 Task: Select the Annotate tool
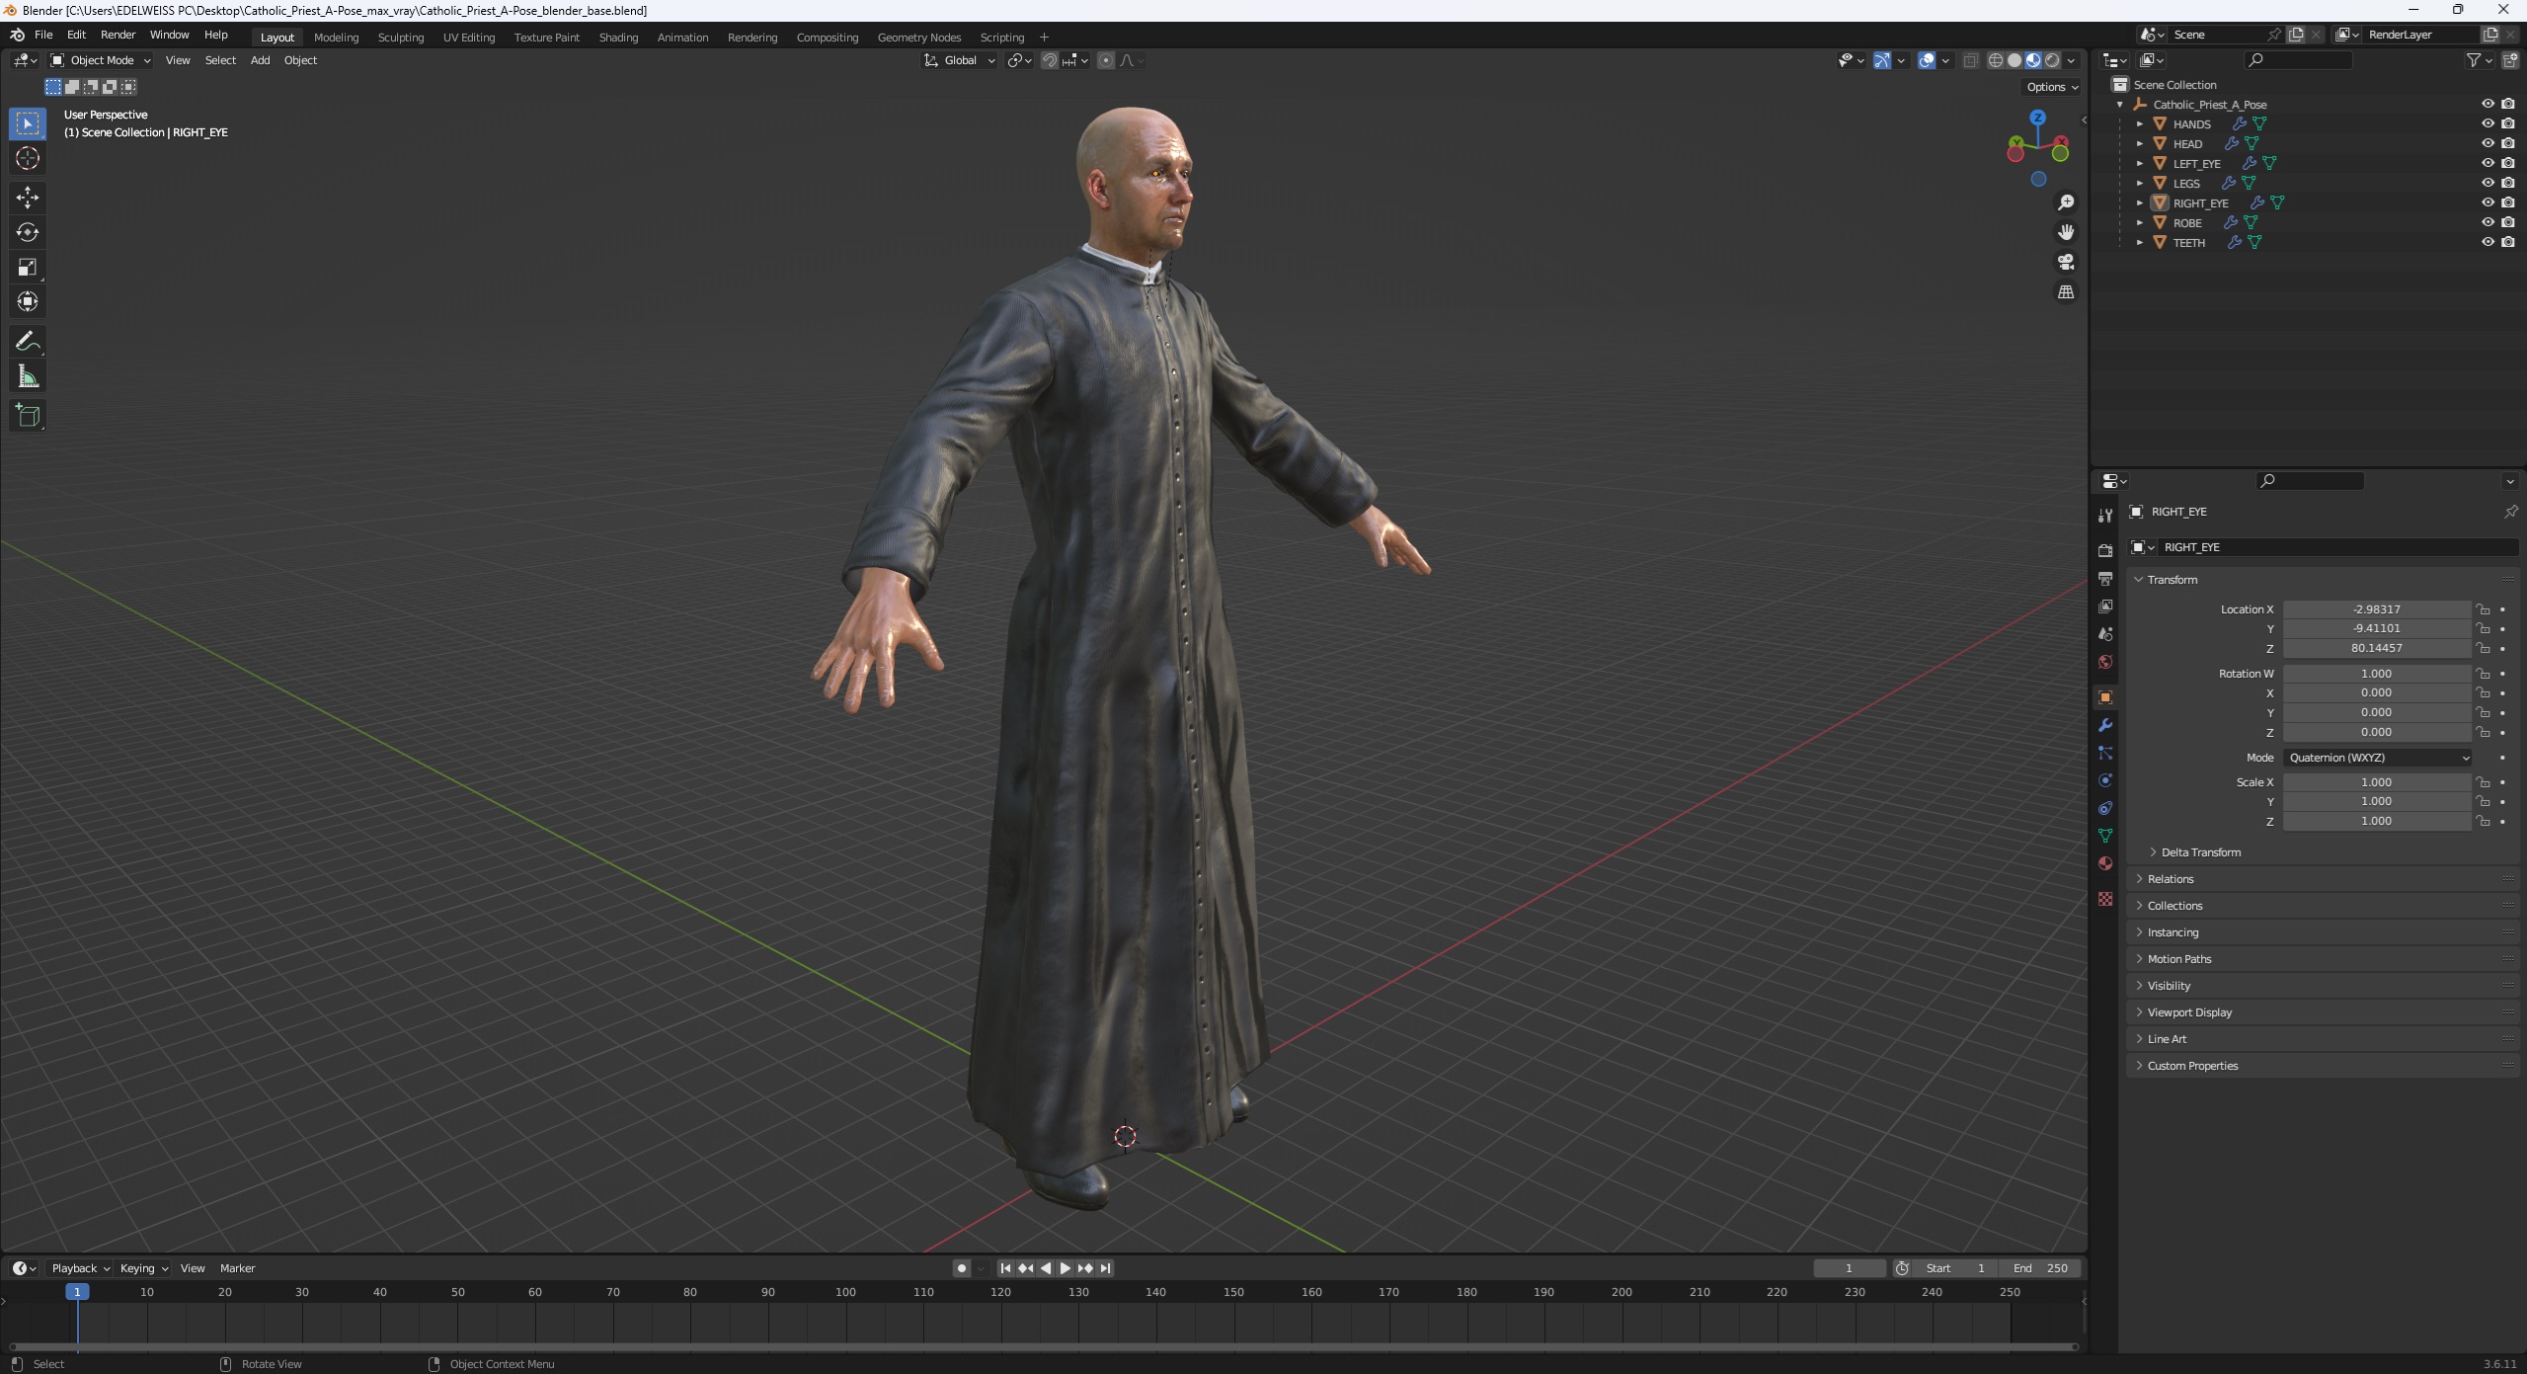[28, 342]
